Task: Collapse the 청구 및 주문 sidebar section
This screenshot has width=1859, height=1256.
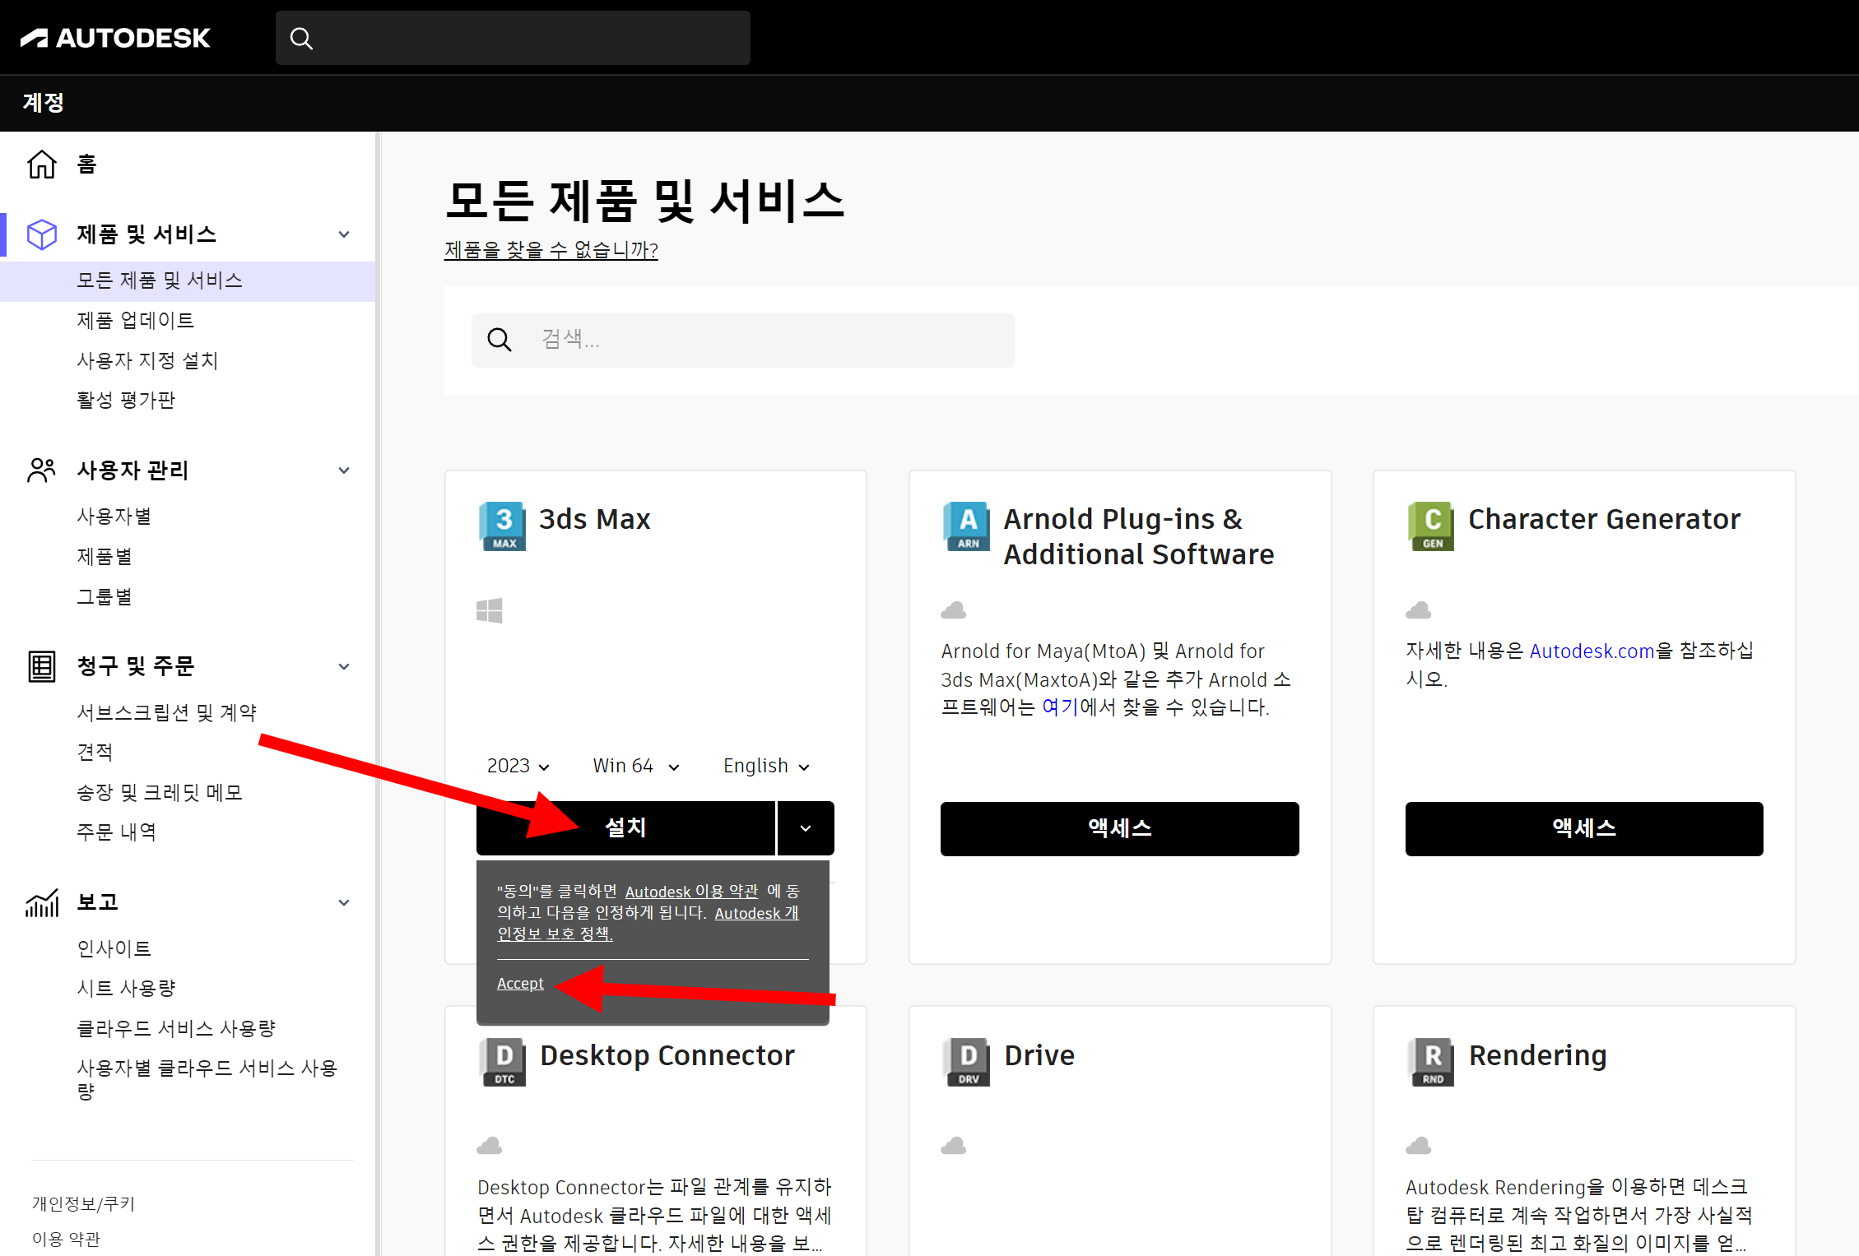Action: 344,666
